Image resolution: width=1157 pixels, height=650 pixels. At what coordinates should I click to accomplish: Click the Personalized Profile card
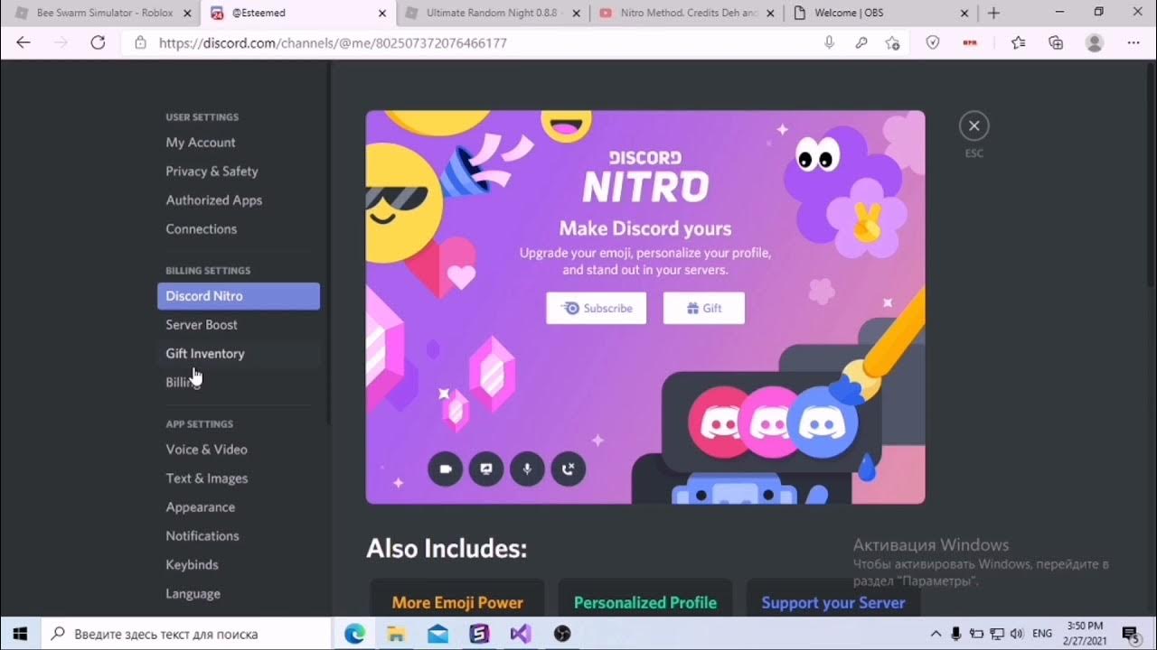645,599
